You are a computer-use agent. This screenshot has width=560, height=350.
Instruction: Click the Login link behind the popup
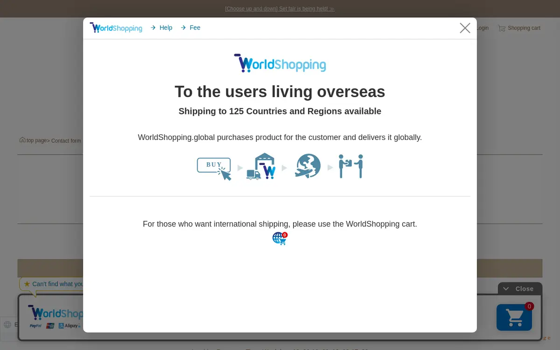483,28
